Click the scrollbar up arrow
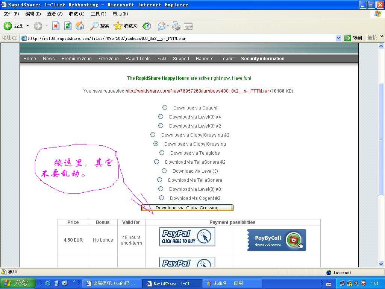 coord(381,46)
